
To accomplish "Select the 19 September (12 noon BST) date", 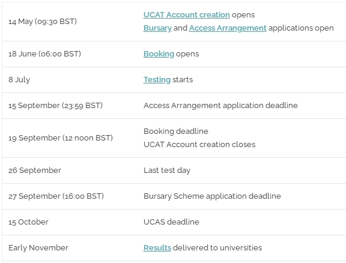I will point(61,138).
